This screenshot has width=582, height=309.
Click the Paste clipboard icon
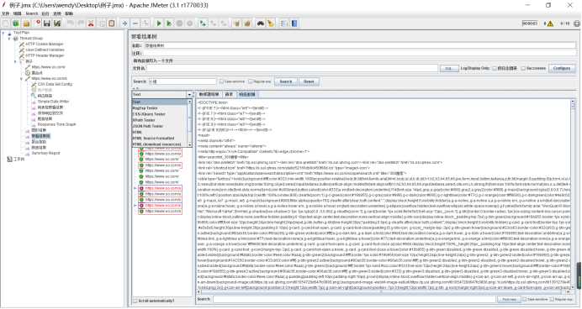tap(111, 24)
